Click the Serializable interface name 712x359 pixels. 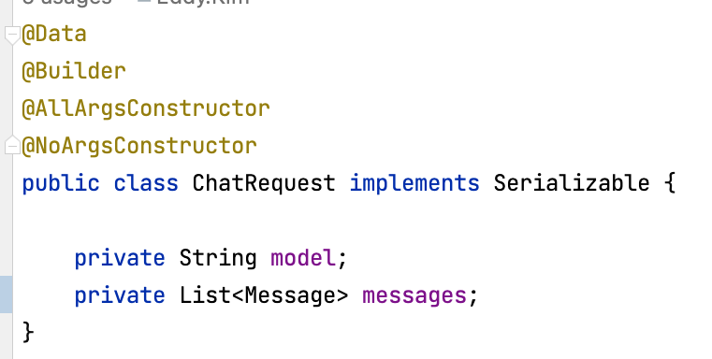tap(572, 183)
